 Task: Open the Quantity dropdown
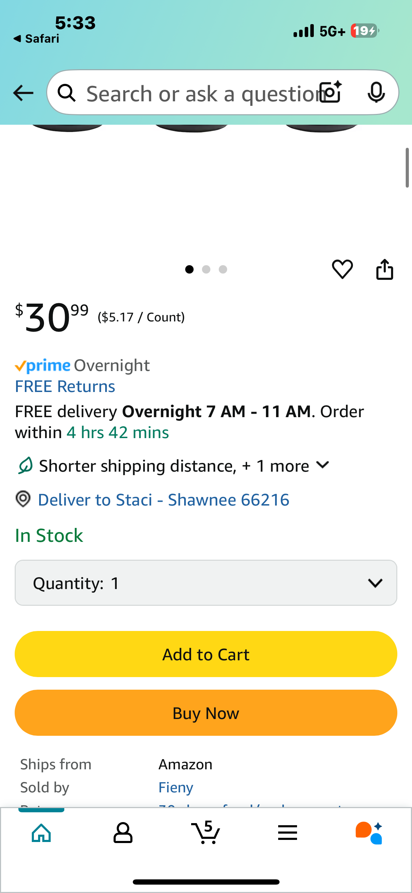click(206, 583)
